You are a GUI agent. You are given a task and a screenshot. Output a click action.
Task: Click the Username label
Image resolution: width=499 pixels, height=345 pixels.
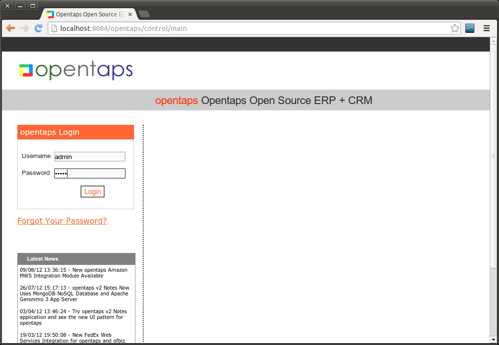pyautogui.click(x=36, y=156)
